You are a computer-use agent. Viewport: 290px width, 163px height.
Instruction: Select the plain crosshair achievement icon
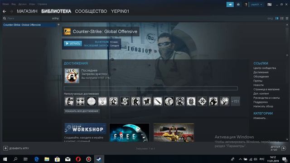(202, 101)
